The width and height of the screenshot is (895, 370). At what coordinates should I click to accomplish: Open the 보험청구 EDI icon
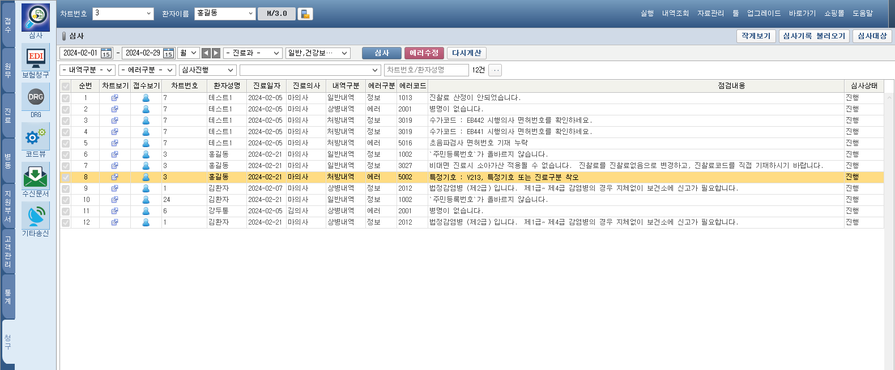click(36, 58)
